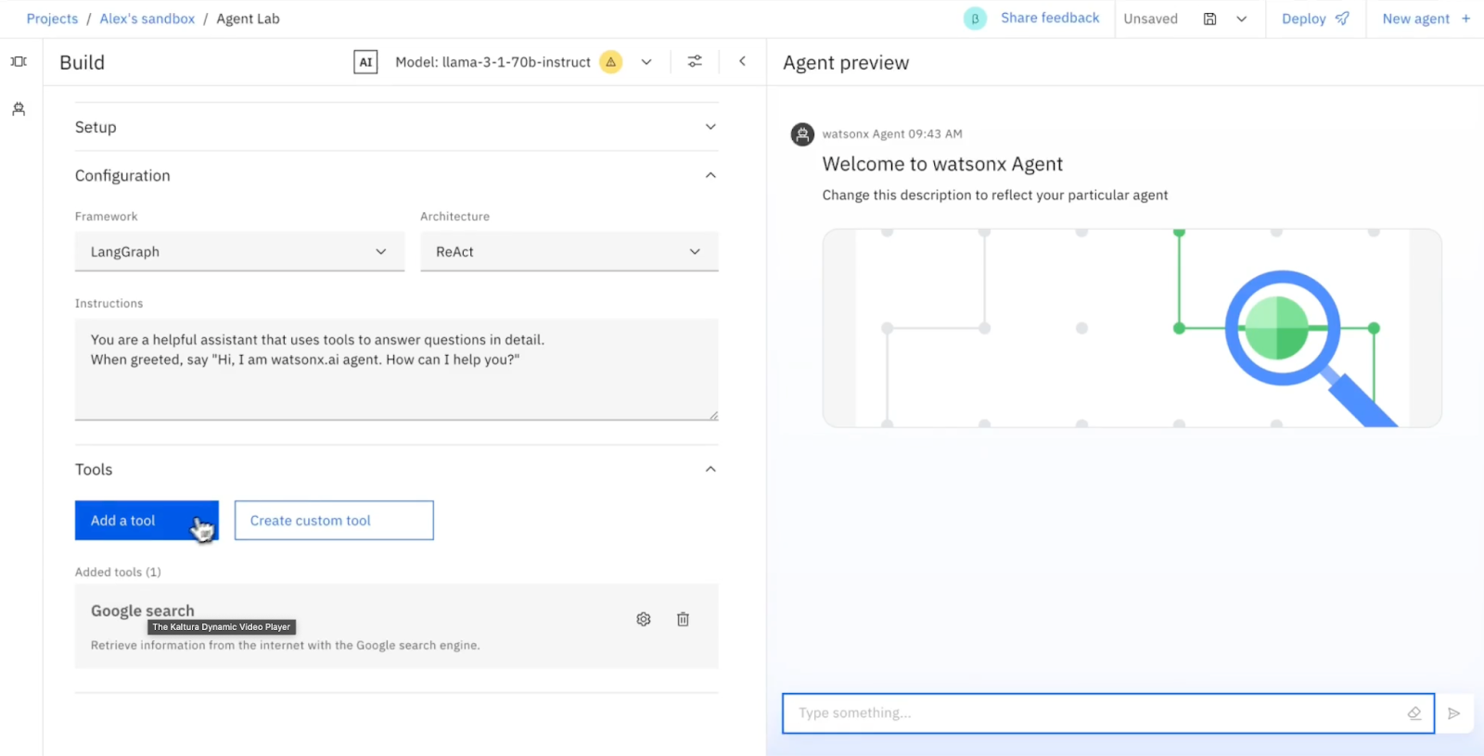Click the model warning triangle icon
Image resolution: width=1484 pixels, height=756 pixels.
[x=610, y=62]
